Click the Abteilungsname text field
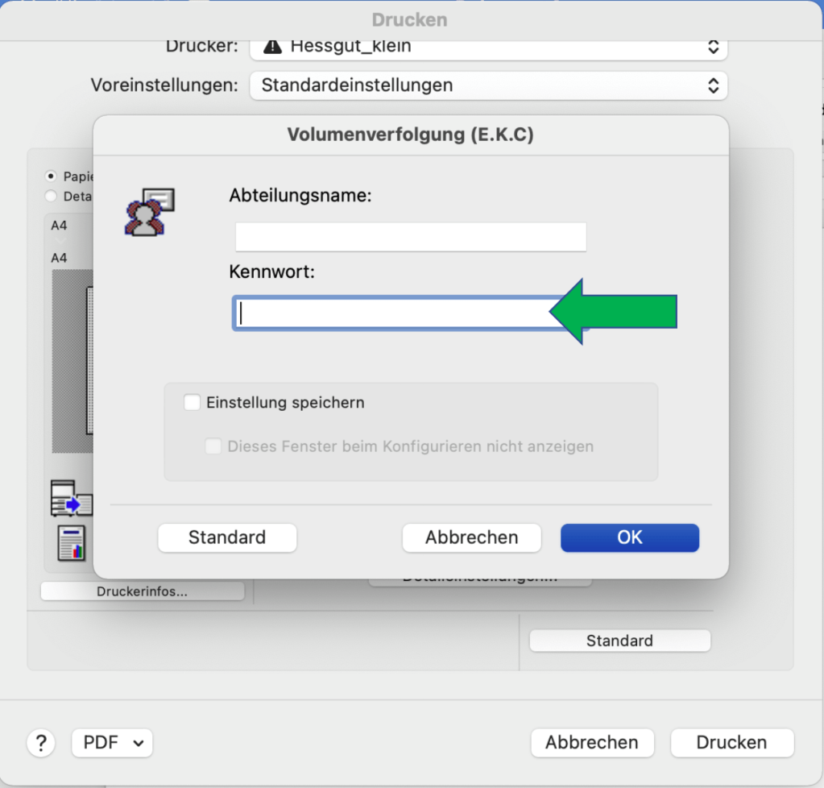 click(411, 238)
